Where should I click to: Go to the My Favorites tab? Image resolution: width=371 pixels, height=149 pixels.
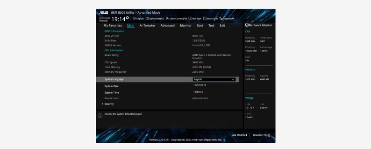(x=113, y=25)
